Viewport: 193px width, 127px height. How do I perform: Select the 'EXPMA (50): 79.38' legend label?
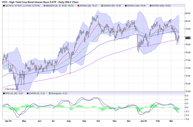(112, 6)
